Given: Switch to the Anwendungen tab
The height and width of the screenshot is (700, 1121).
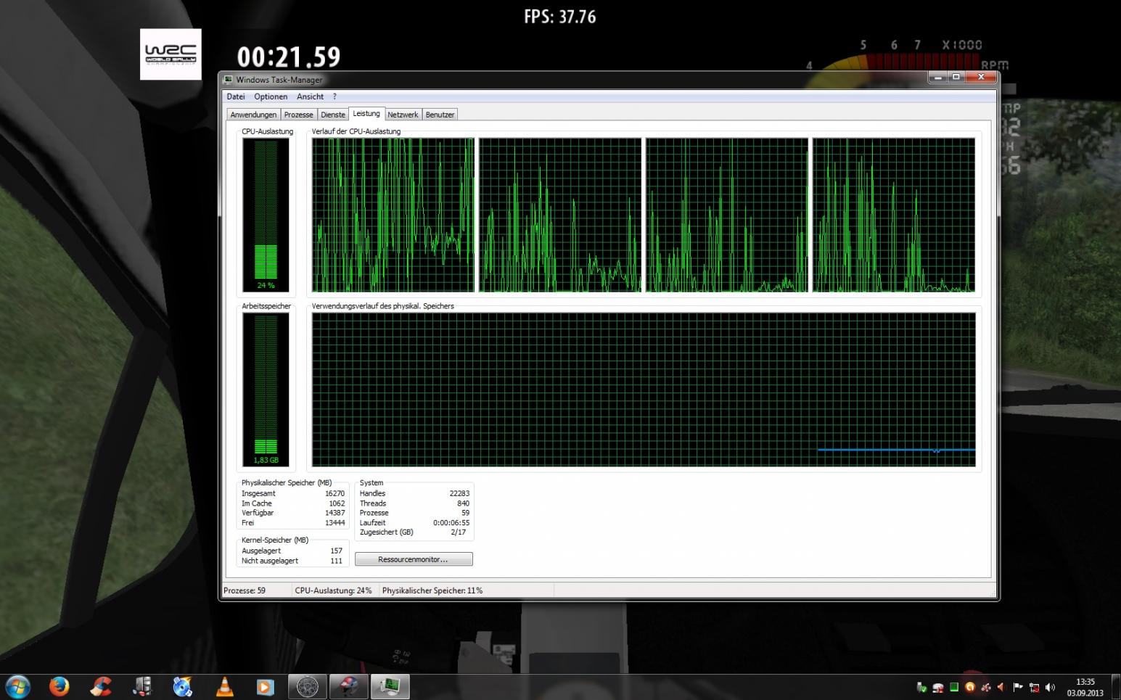Looking at the screenshot, I should point(253,115).
